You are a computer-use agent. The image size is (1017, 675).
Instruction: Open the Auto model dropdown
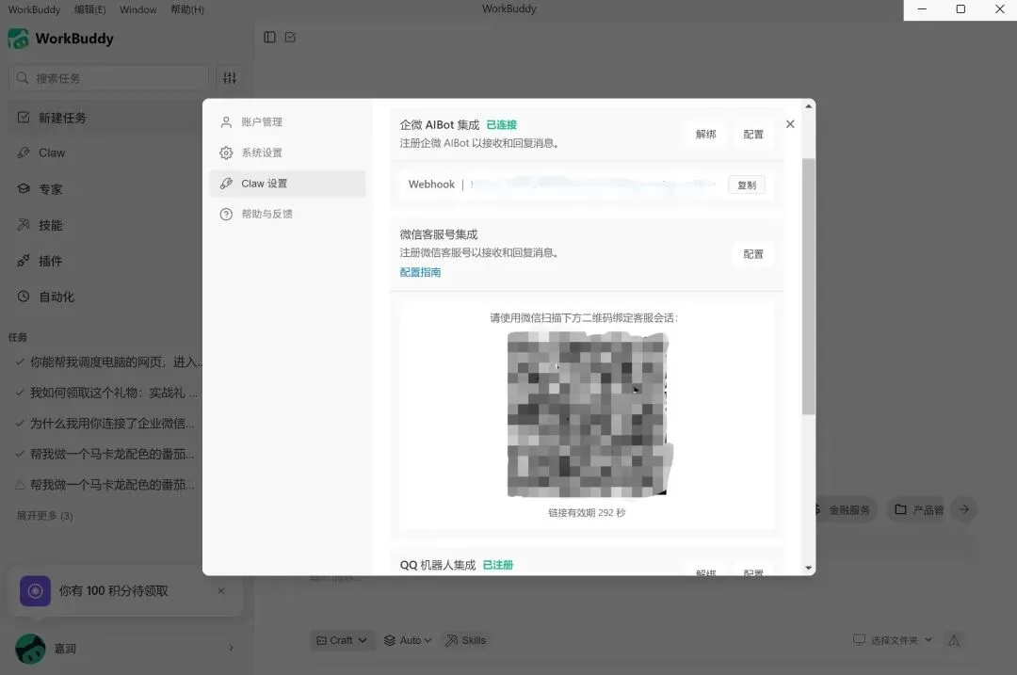click(408, 640)
